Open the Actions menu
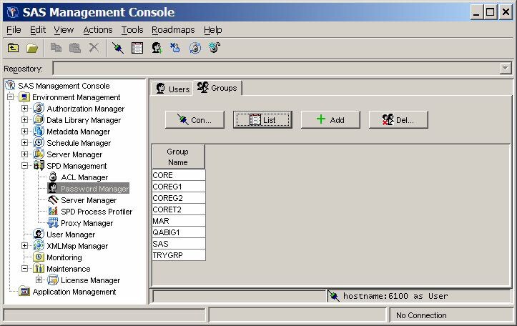 tap(97, 30)
